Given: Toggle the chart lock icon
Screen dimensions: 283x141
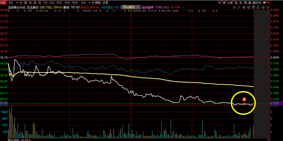Looking at the screenshot, I should (x=258, y=7).
